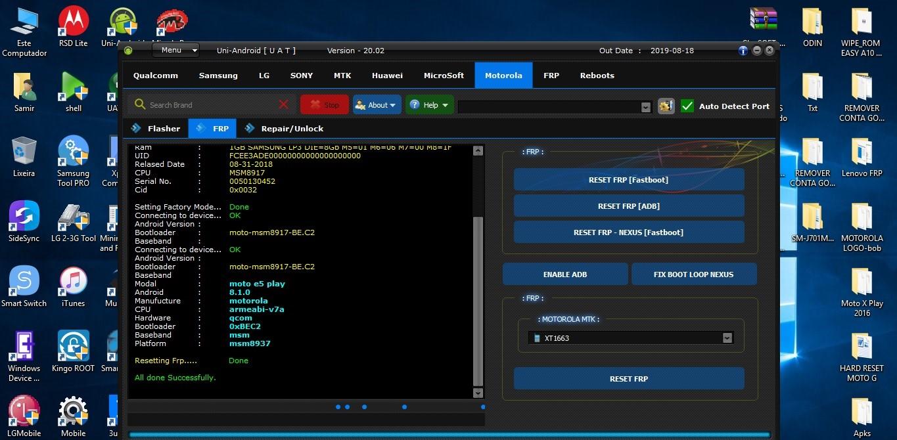Open the Huawei tab

(387, 76)
